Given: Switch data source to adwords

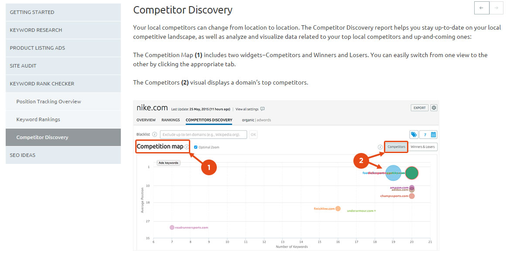Looking at the screenshot, I should click(264, 119).
